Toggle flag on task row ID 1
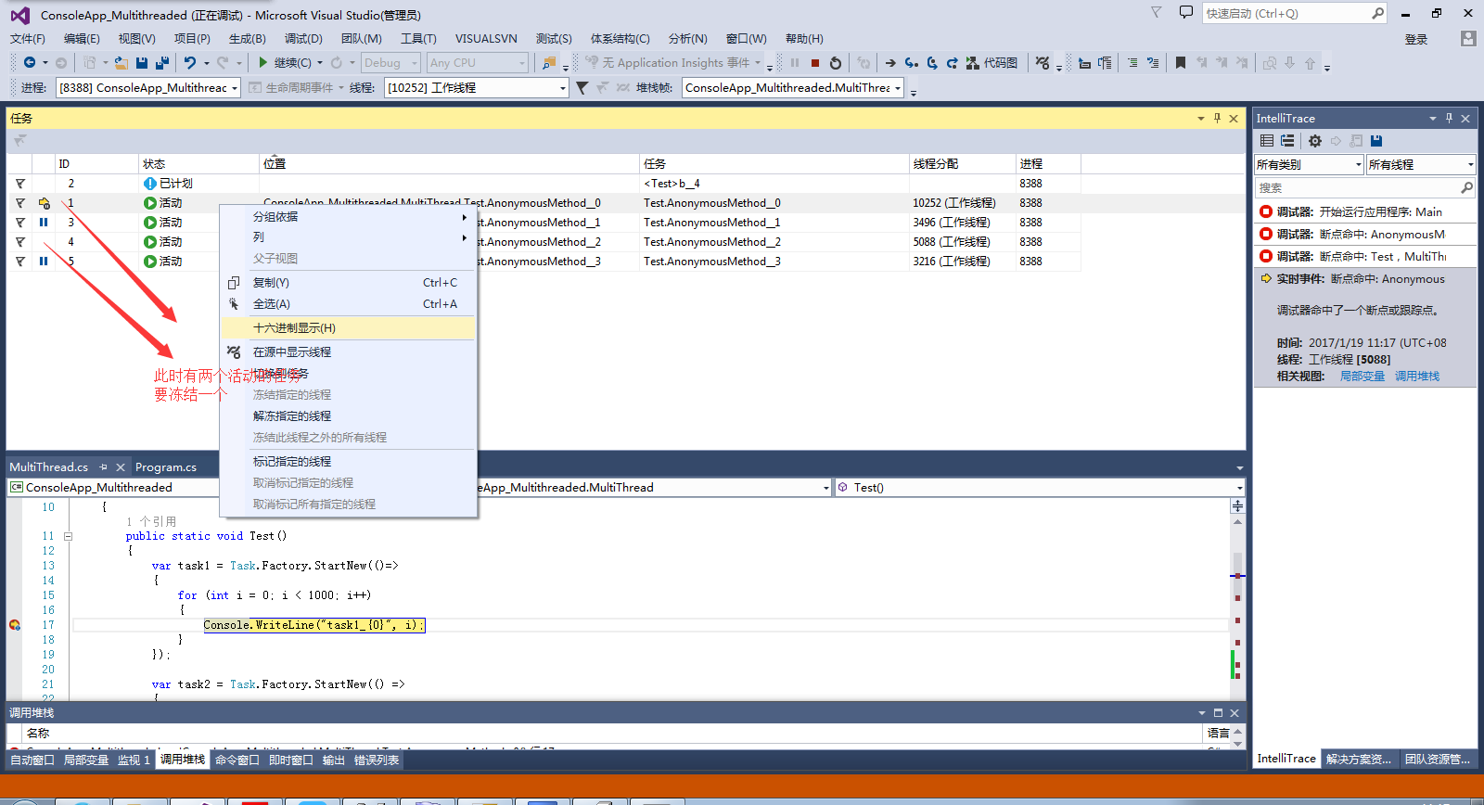This screenshot has width=1484, height=805. click(20, 203)
